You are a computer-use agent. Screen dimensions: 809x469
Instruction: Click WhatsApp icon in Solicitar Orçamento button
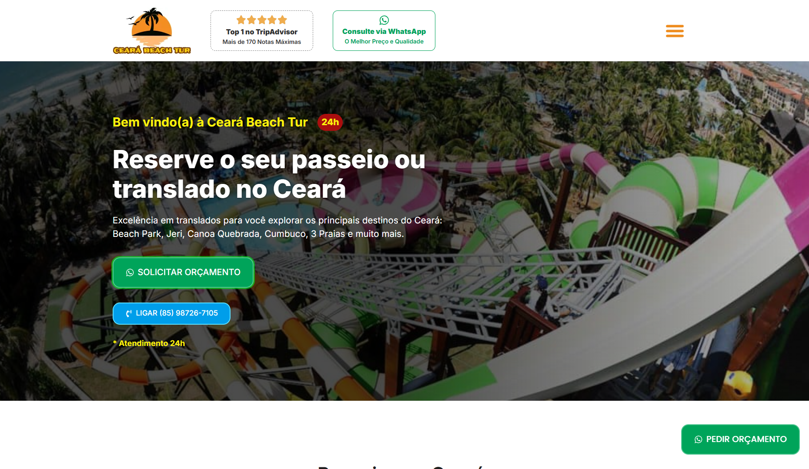point(130,273)
